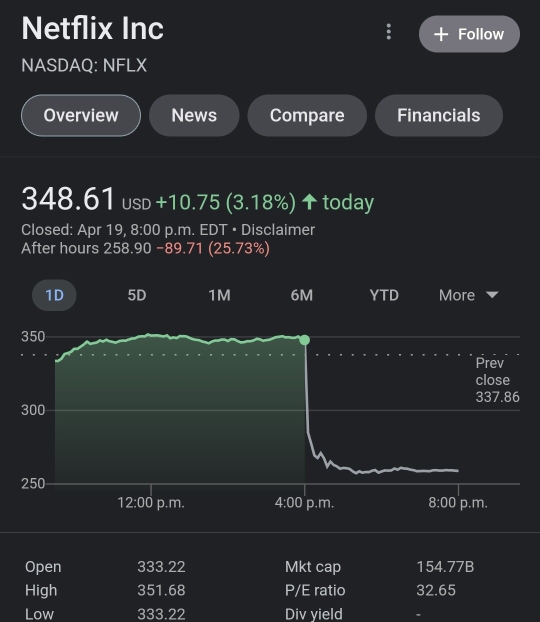Click the plus icon on Follow button
The width and height of the screenshot is (540, 622).
440,34
